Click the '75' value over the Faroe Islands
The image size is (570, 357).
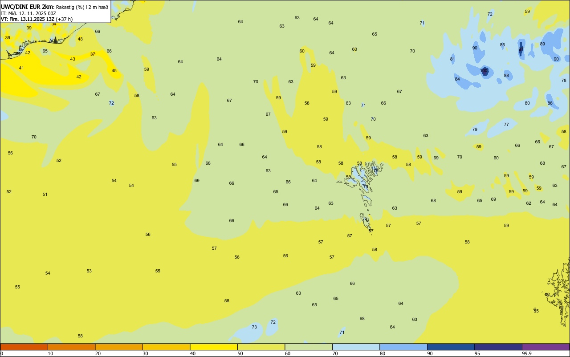point(376,171)
